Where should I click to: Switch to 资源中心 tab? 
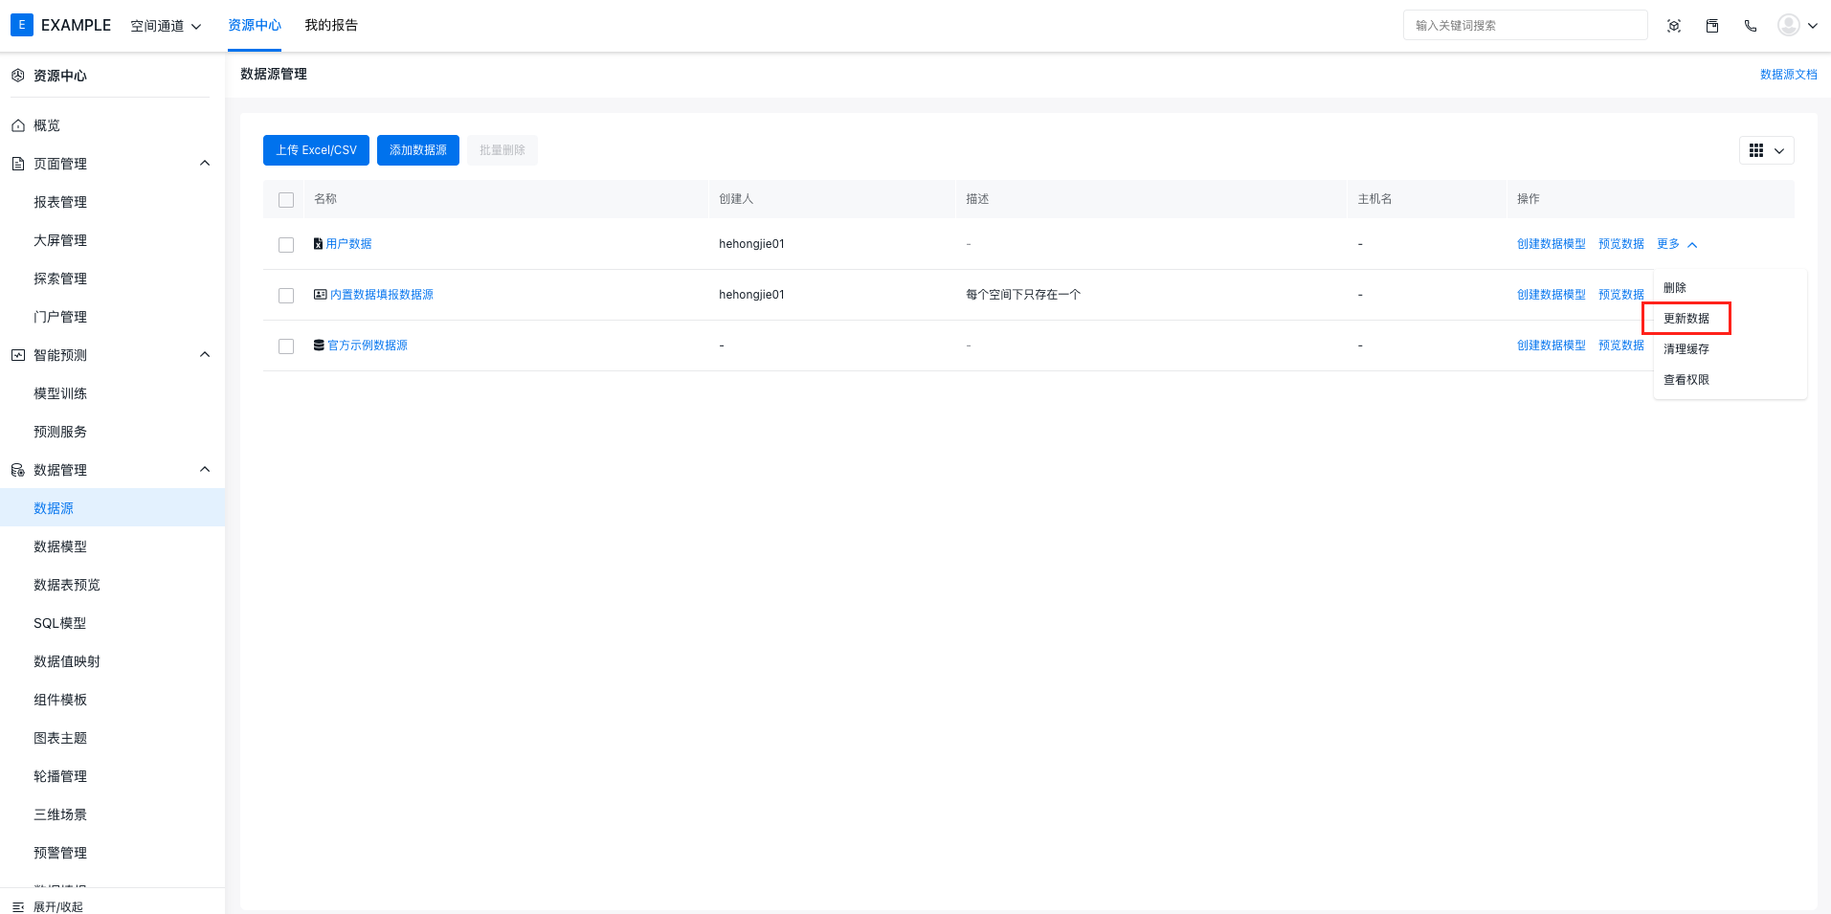(x=255, y=26)
